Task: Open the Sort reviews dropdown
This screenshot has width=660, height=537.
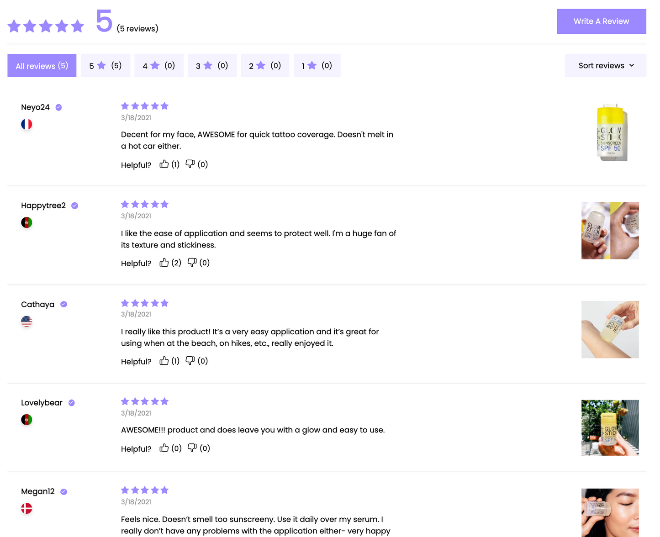Action: [605, 65]
